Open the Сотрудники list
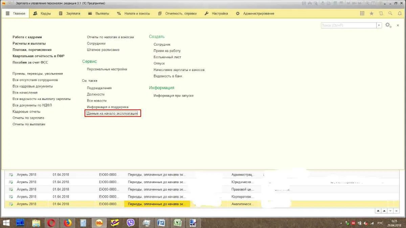406x228 pixels. point(96,44)
